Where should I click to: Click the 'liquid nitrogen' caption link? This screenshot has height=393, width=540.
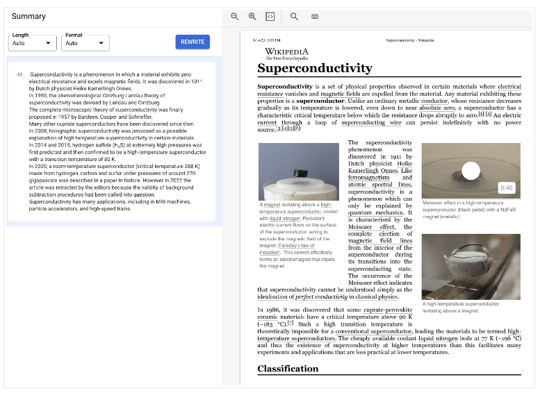pyautogui.click(x=282, y=218)
